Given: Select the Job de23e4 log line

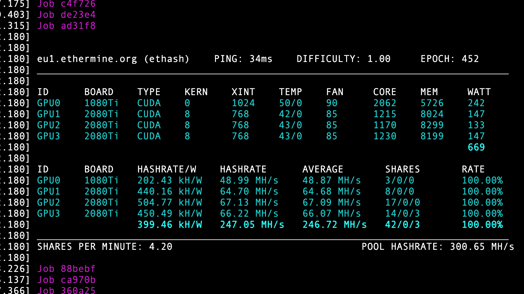Looking at the screenshot, I should 66,15.
